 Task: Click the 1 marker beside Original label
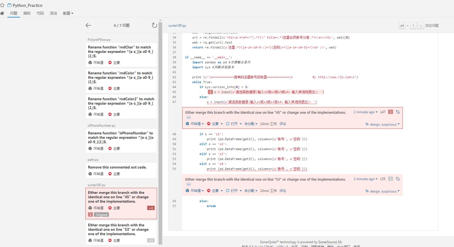(90, 215)
